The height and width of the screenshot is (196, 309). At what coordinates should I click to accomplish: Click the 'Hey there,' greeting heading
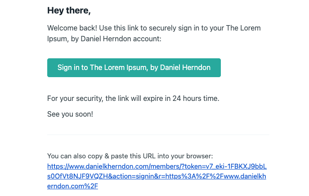pos(69,11)
